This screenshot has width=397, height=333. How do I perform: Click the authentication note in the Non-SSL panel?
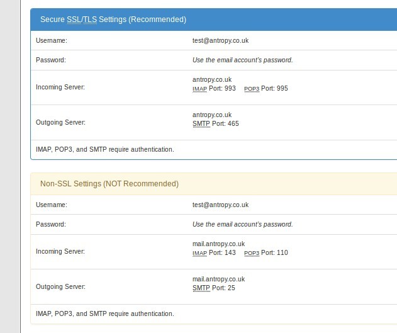pos(105,313)
